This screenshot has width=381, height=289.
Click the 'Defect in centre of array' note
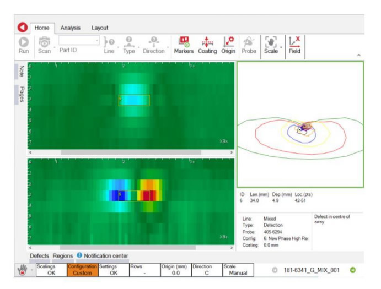(332, 219)
